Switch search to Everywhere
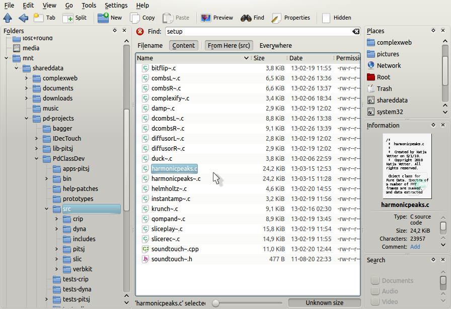451x309 pixels. [x=275, y=46]
